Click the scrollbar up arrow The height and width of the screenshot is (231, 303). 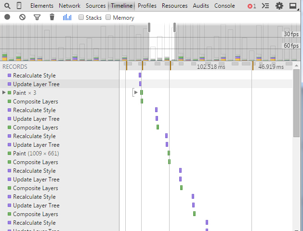coord(296,66)
